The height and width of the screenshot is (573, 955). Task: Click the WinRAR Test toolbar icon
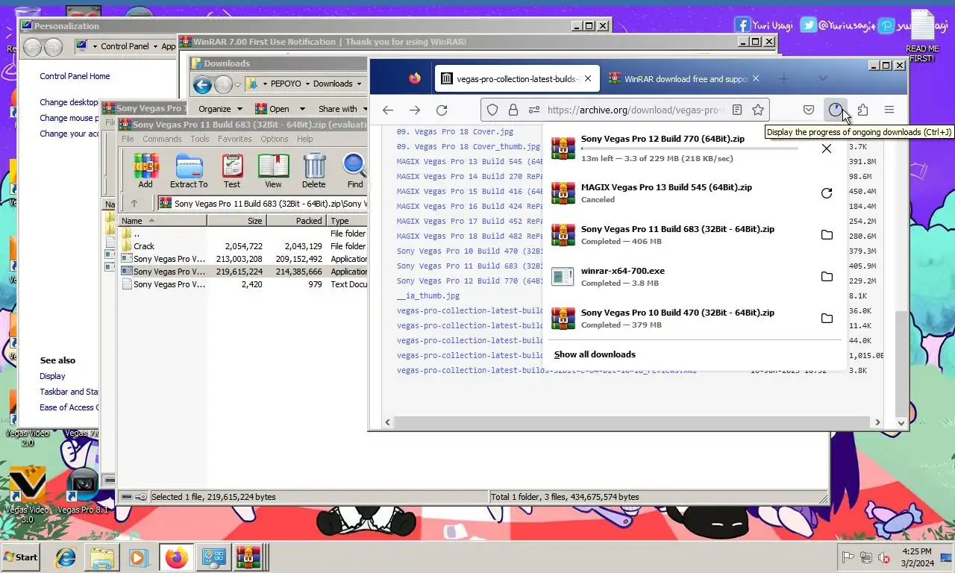(232, 171)
